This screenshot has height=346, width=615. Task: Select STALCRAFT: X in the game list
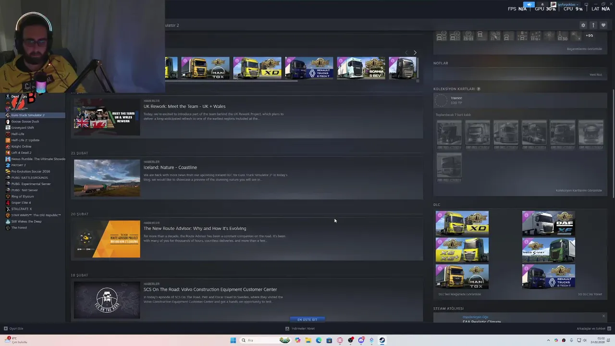[22, 209]
